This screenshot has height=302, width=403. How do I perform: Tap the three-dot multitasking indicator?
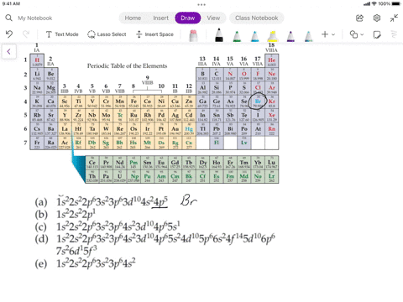coord(201,4)
